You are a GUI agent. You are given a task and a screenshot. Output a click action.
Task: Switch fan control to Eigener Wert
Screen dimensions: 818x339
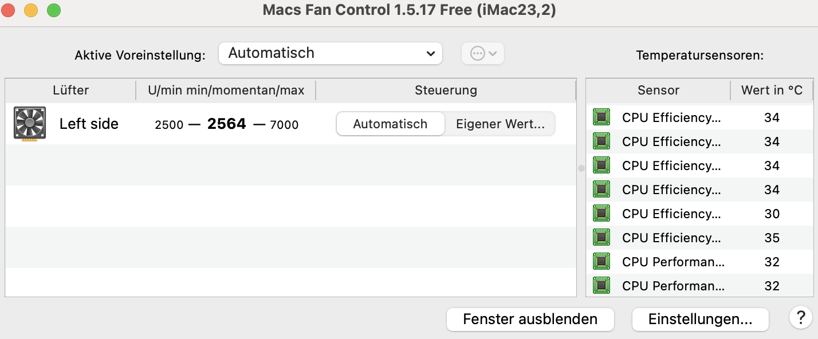point(500,124)
